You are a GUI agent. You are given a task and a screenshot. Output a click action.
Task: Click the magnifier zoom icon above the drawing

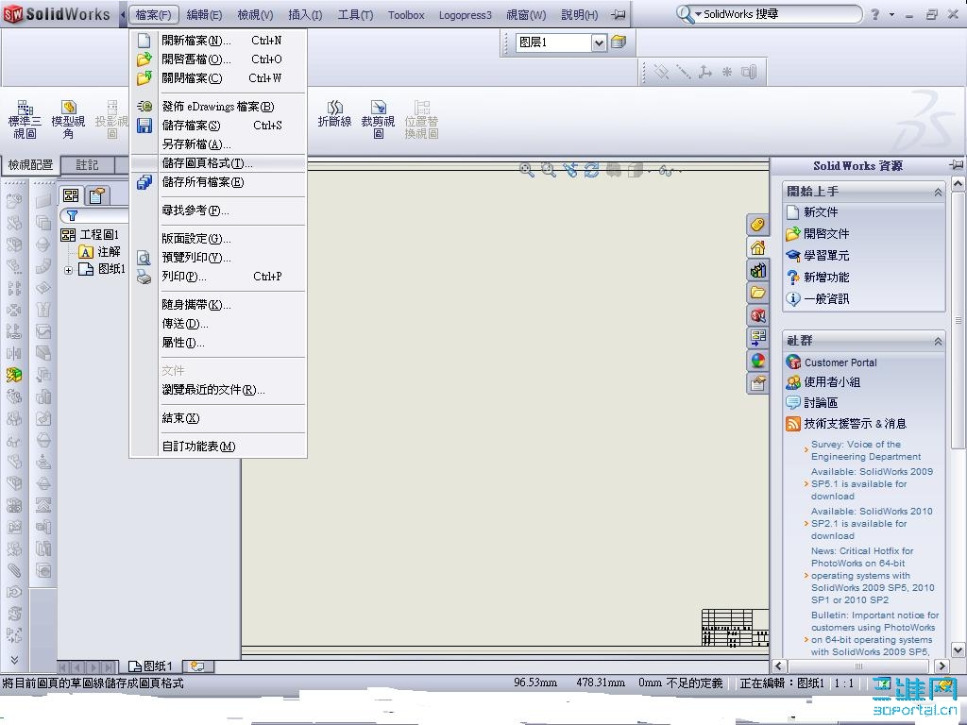click(526, 170)
